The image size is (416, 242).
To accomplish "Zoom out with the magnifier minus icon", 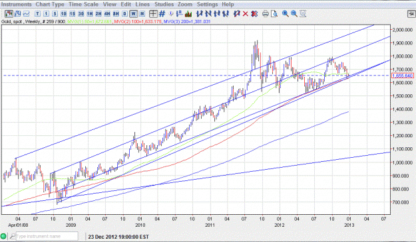I will 294,14.
